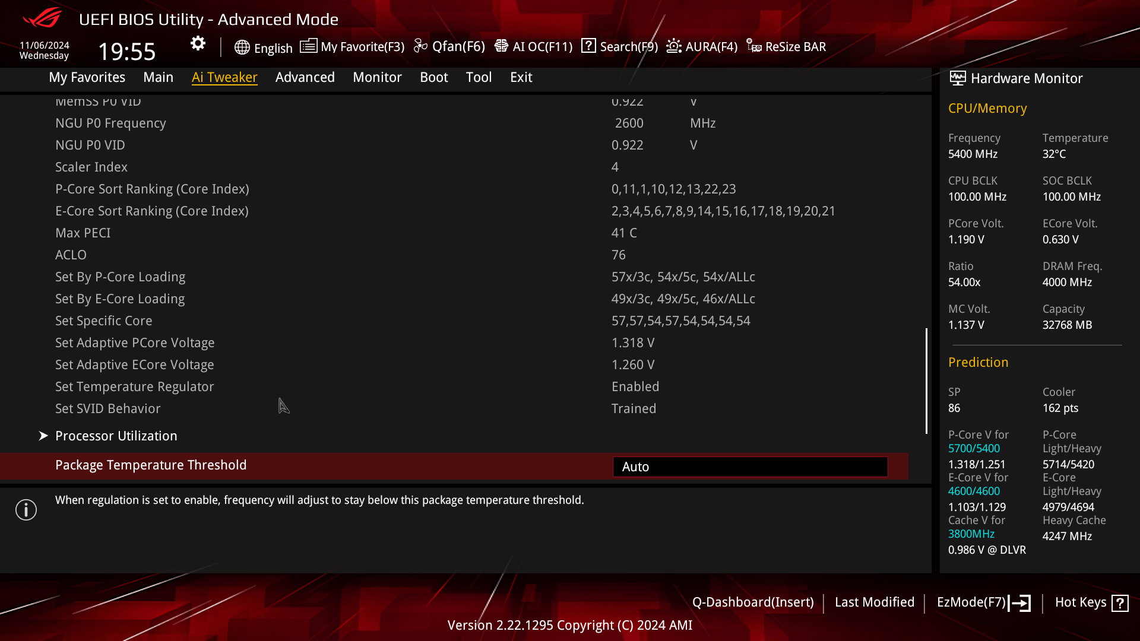1140x641 pixels.
Task: Click EzMode exit arrow icon
Action: click(x=1020, y=603)
